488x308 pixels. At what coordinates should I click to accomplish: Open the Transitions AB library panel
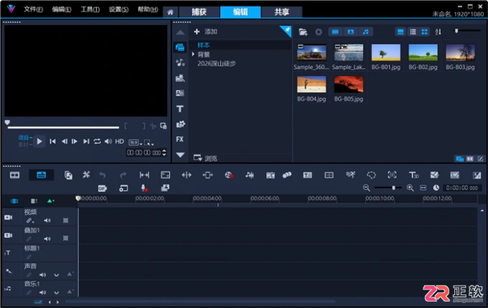[180, 93]
